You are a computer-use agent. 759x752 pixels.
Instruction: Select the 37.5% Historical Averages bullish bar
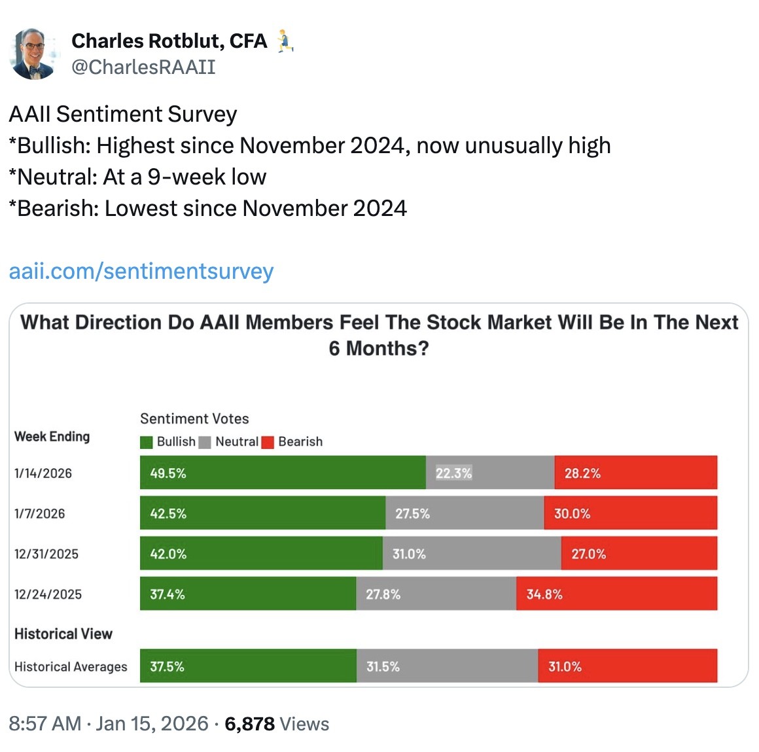coord(248,666)
